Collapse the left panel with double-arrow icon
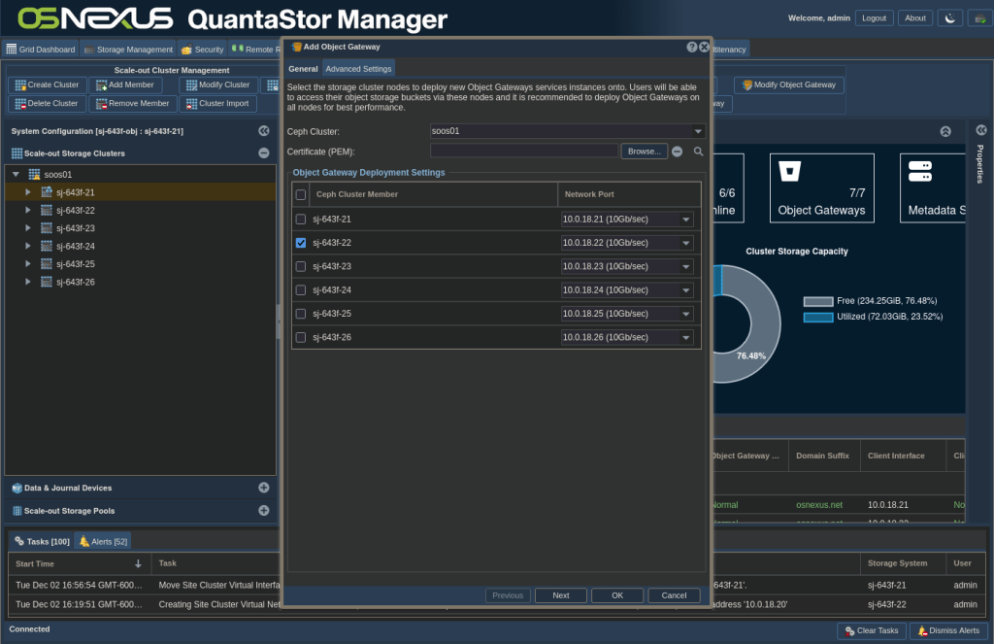The width and height of the screenshot is (994, 644). click(x=263, y=131)
